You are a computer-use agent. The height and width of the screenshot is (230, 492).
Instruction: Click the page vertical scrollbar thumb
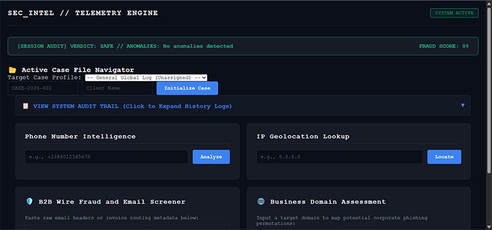(x=489, y=89)
